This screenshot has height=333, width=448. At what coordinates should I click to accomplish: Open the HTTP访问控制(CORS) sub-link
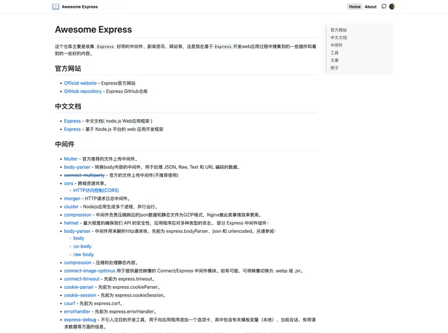(x=96, y=191)
